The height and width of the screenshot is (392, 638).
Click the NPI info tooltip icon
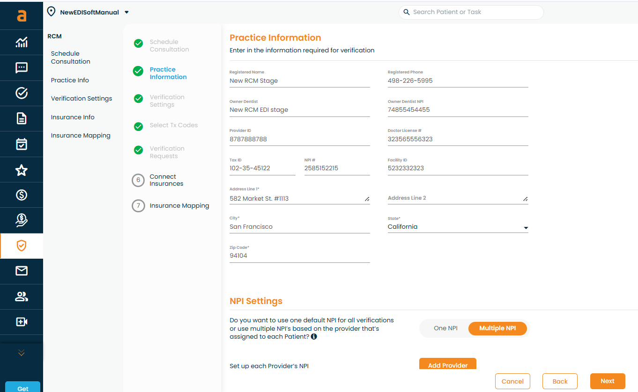click(314, 336)
